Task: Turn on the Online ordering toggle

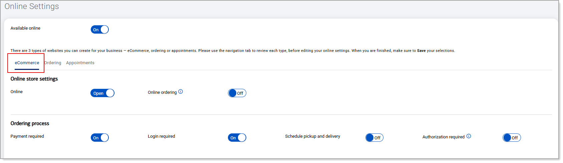Action: pos(237,93)
